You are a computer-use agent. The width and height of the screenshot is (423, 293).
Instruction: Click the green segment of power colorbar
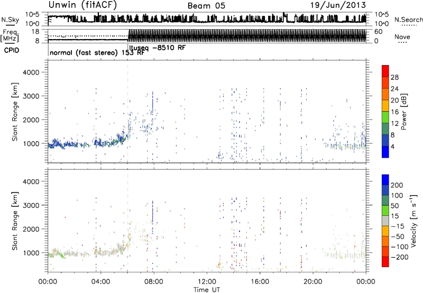pyautogui.click(x=385, y=117)
